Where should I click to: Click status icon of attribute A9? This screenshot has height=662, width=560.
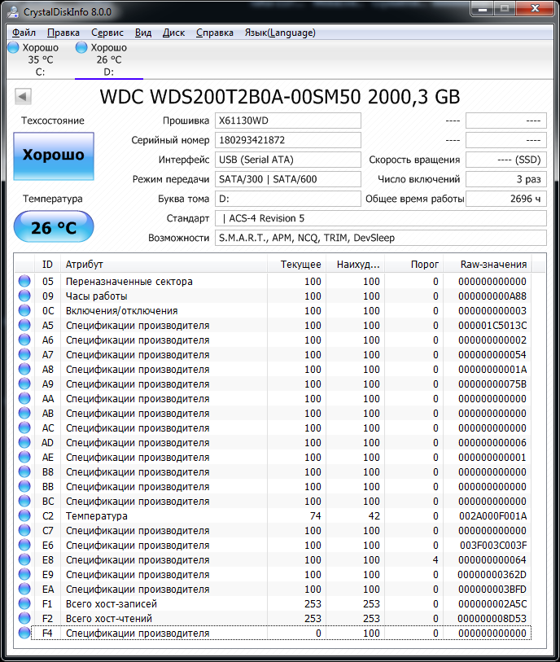pyautogui.click(x=24, y=384)
